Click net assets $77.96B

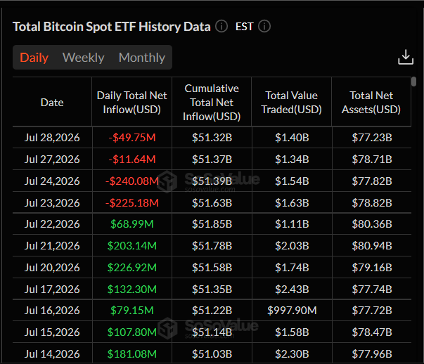(x=372, y=354)
